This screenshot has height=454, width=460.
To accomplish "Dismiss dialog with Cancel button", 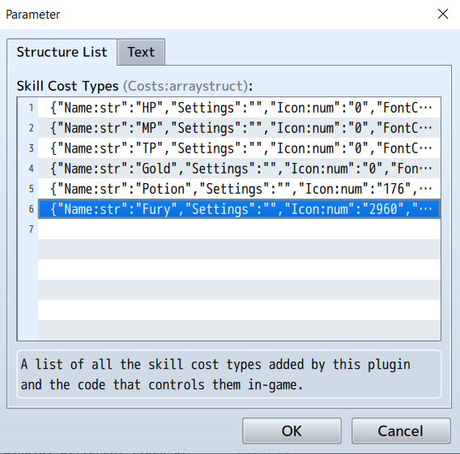I will click(401, 430).
